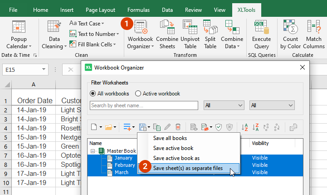Choose Save all books
This screenshot has height=195, width=327.
coord(189,138)
